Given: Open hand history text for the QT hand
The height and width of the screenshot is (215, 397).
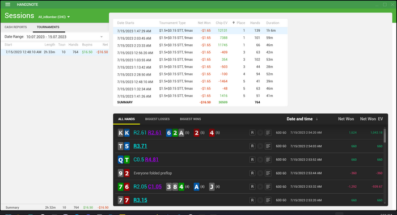Looking at the screenshot, I should [x=268, y=159].
